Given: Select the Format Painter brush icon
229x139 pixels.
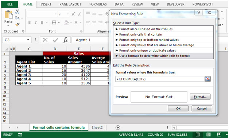Looking at the screenshot, I should (17, 24).
